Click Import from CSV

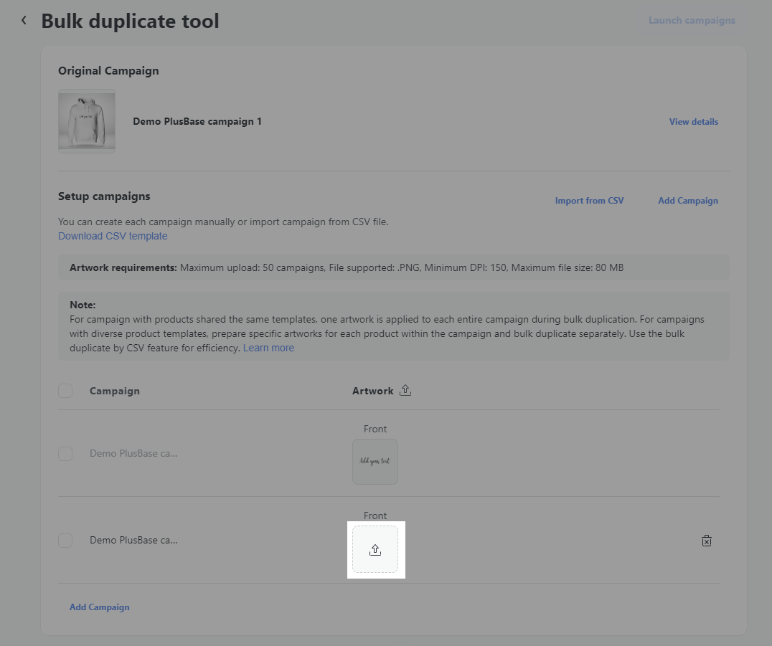(589, 201)
